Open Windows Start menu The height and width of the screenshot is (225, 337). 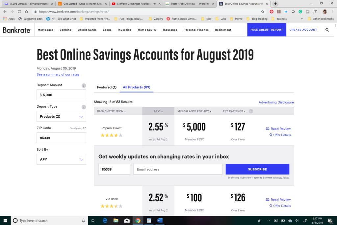[5, 220]
